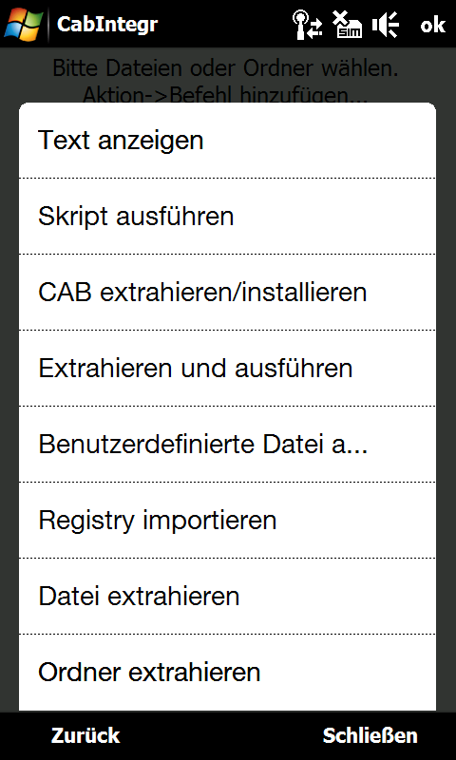Click the dimmed 'Bitte Dateien oder Ordner wählen' text
The image size is (456, 760).
(x=225, y=68)
